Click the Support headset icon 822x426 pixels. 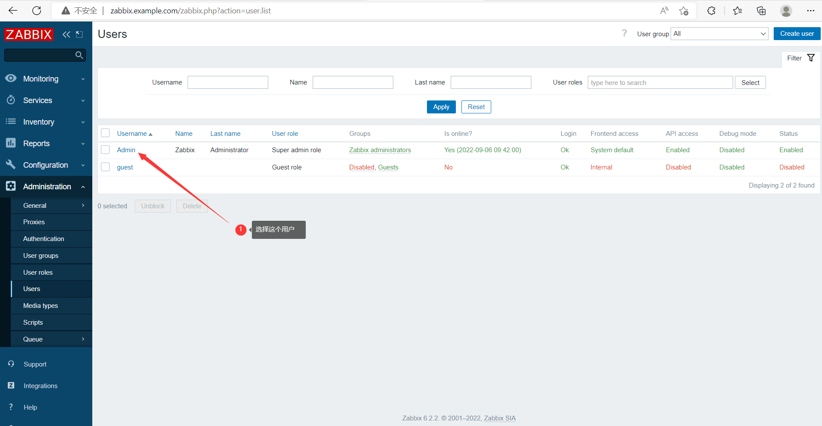pyautogui.click(x=11, y=364)
